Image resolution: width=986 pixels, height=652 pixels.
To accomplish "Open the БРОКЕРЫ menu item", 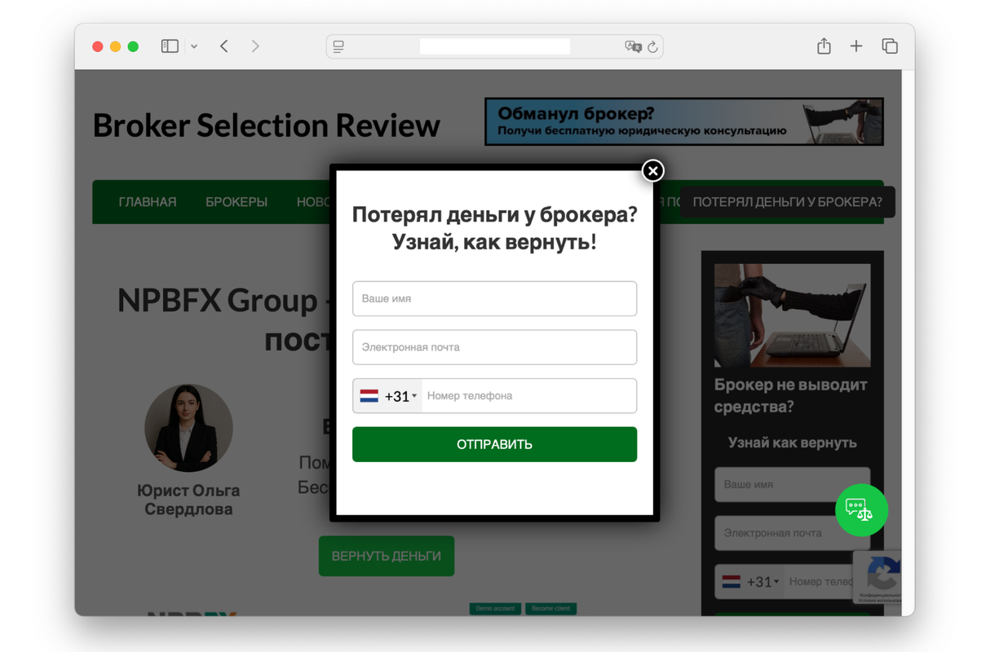I will click(x=237, y=202).
